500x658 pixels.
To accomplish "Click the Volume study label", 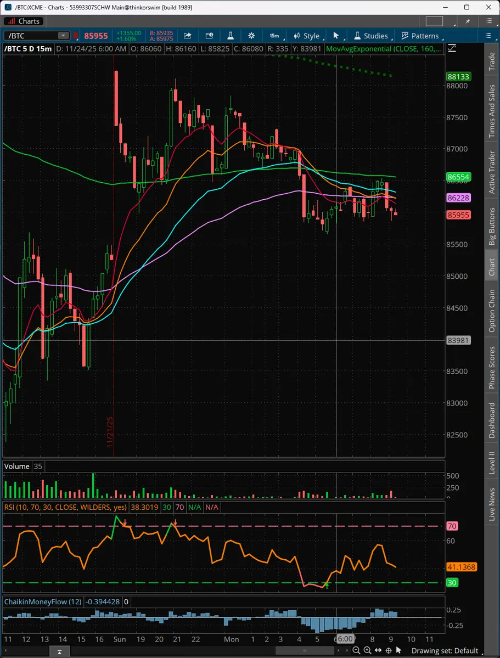I will [17, 466].
